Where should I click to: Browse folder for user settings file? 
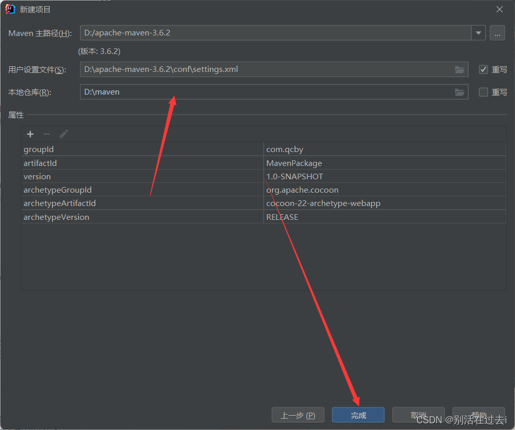pos(460,69)
